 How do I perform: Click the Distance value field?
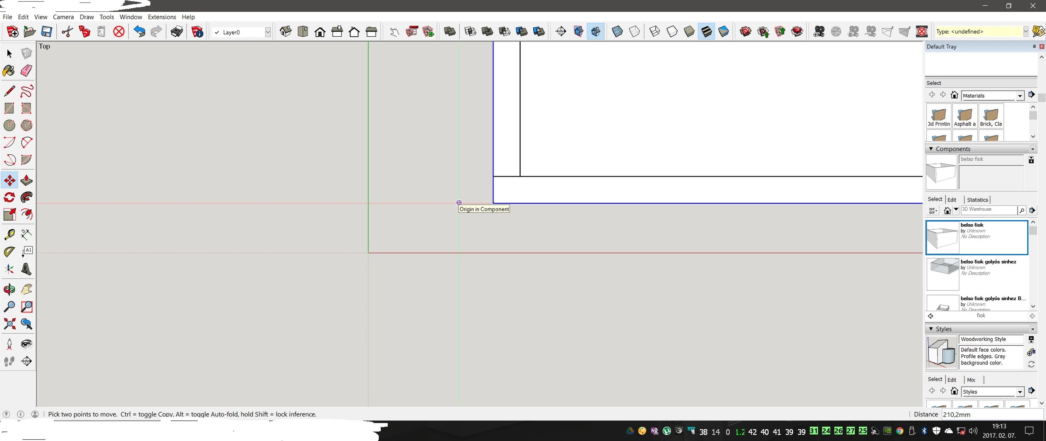(x=992, y=414)
